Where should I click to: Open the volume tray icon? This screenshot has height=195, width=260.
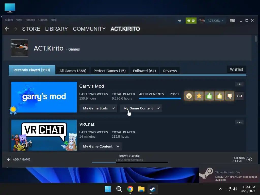pyautogui.click(x=235, y=189)
